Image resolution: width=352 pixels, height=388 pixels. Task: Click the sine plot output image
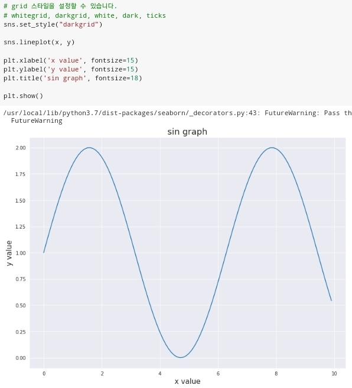[x=176, y=256]
